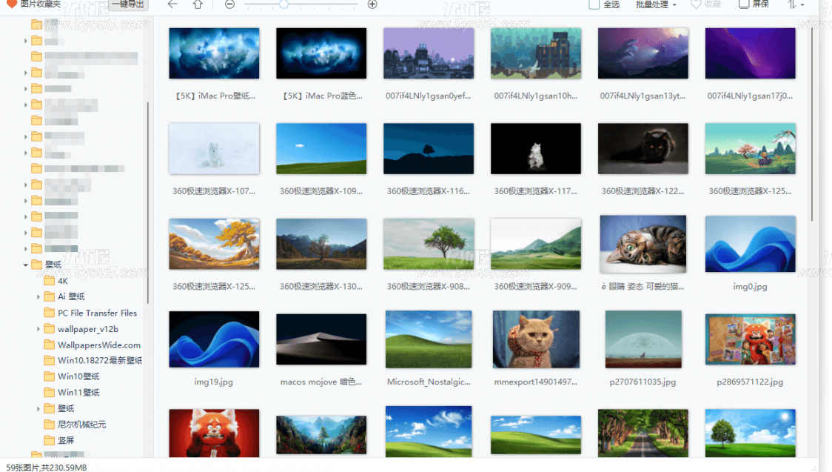Open the 尼尔机械纪元 folder
The image size is (832, 472).
[x=75, y=425]
